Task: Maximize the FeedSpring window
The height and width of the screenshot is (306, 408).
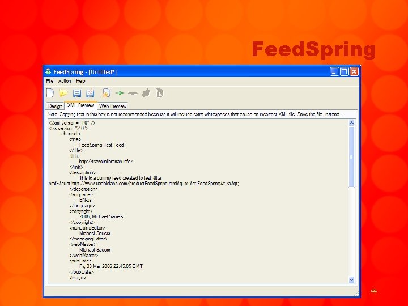Action: (345, 71)
